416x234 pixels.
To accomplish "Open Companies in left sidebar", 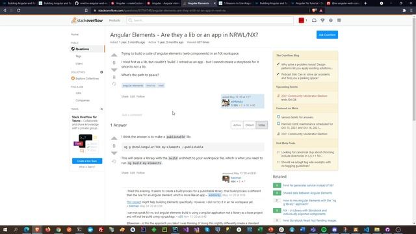I will [83, 101].
